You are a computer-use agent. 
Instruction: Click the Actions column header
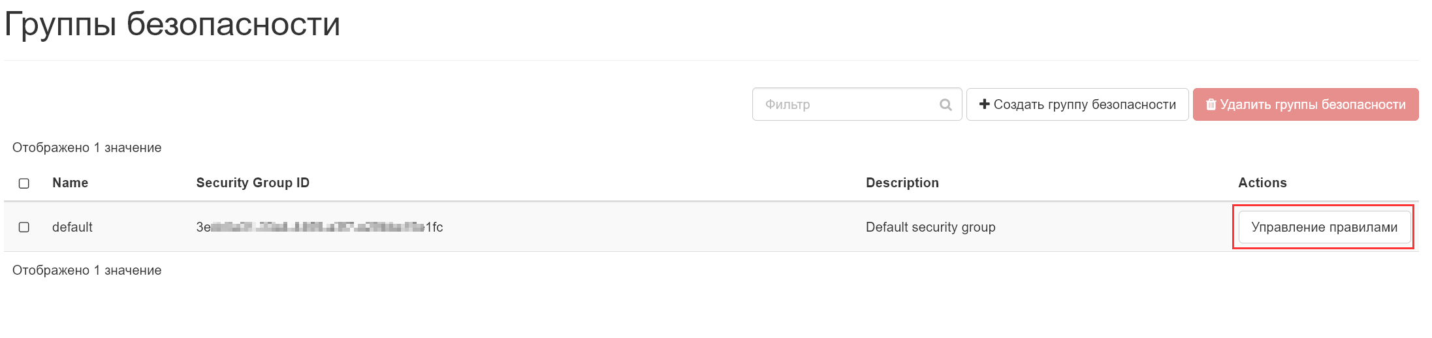(x=1262, y=183)
